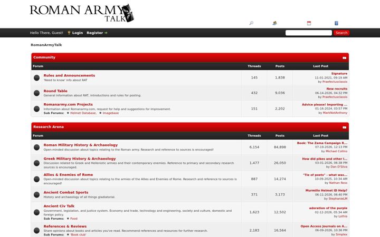Click Login in the top bar
Viewport: 380px width, 237px height.
pyautogui.click(x=78, y=33)
